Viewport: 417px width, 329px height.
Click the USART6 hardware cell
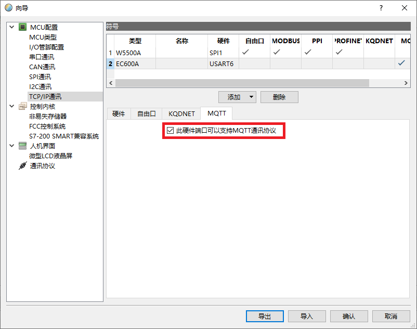coord(223,64)
